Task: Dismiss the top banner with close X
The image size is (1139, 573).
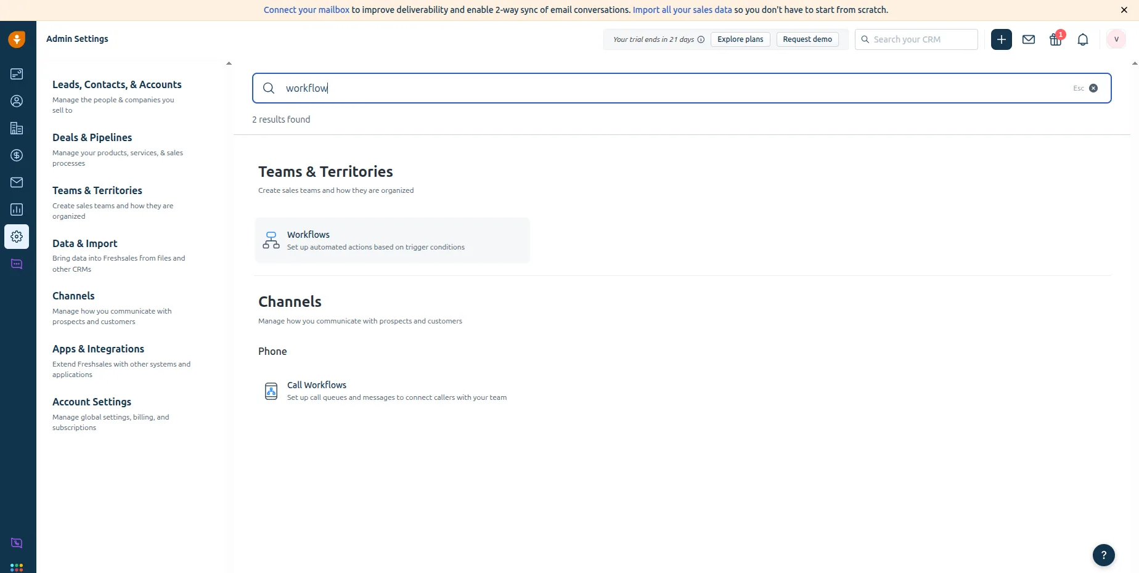Action: [x=1124, y=10]
